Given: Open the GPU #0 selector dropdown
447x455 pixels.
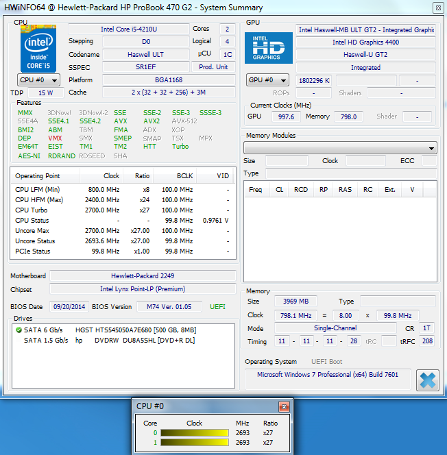Looking at the screenshot, I should (x=267, y=80).
